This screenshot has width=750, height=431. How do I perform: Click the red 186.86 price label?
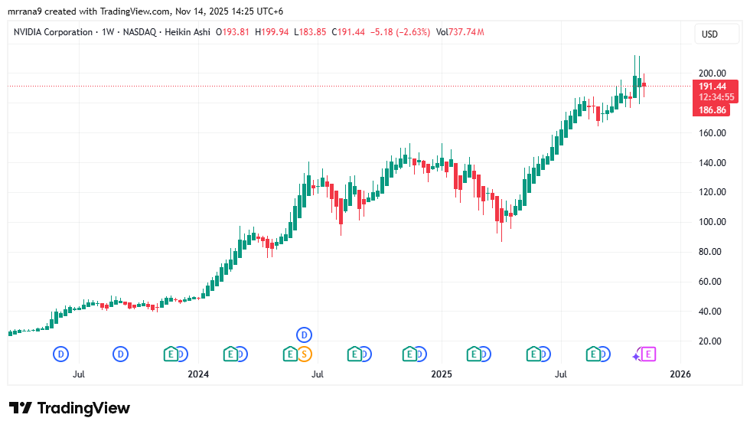(x=712, y=110)
